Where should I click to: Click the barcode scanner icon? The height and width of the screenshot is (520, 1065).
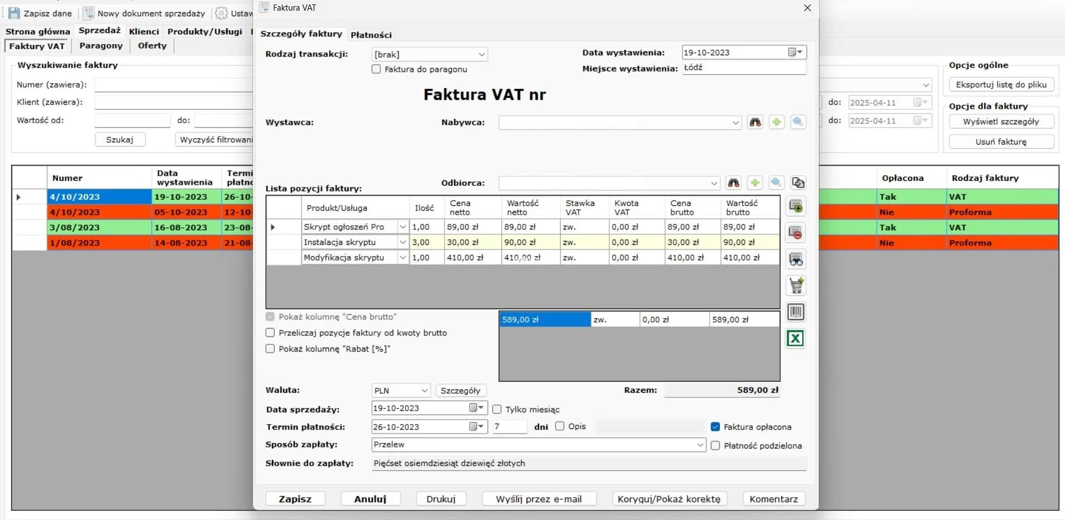(x=795, y=312)
